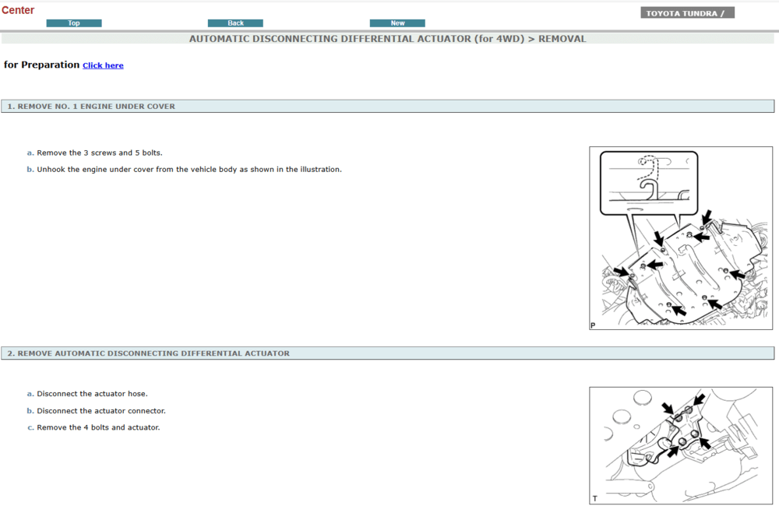Open the 'Click here' preparation link
The height and width of the screenshot is (520, 779).
103,65
